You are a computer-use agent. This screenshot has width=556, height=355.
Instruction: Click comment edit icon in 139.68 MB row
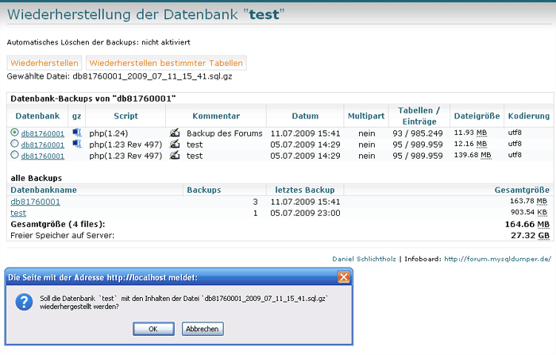175,156
